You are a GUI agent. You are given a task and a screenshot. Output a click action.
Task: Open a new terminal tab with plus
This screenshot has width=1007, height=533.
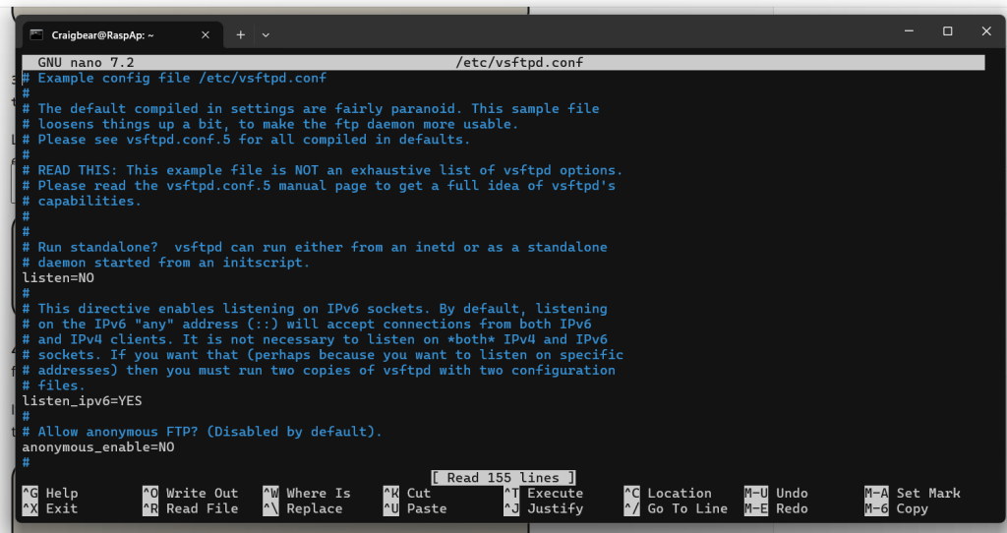(x=240, y=34)
